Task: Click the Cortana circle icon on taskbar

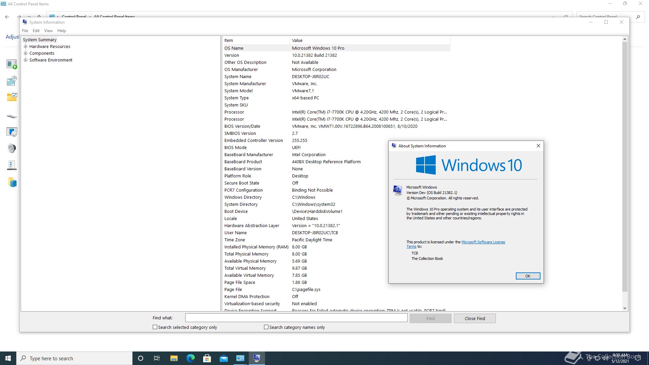Action: 141,358
